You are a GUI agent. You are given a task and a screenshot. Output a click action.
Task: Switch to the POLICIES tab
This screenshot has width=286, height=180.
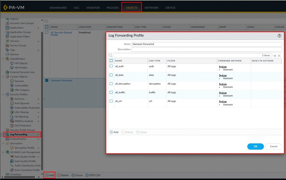tap(113, 8)
